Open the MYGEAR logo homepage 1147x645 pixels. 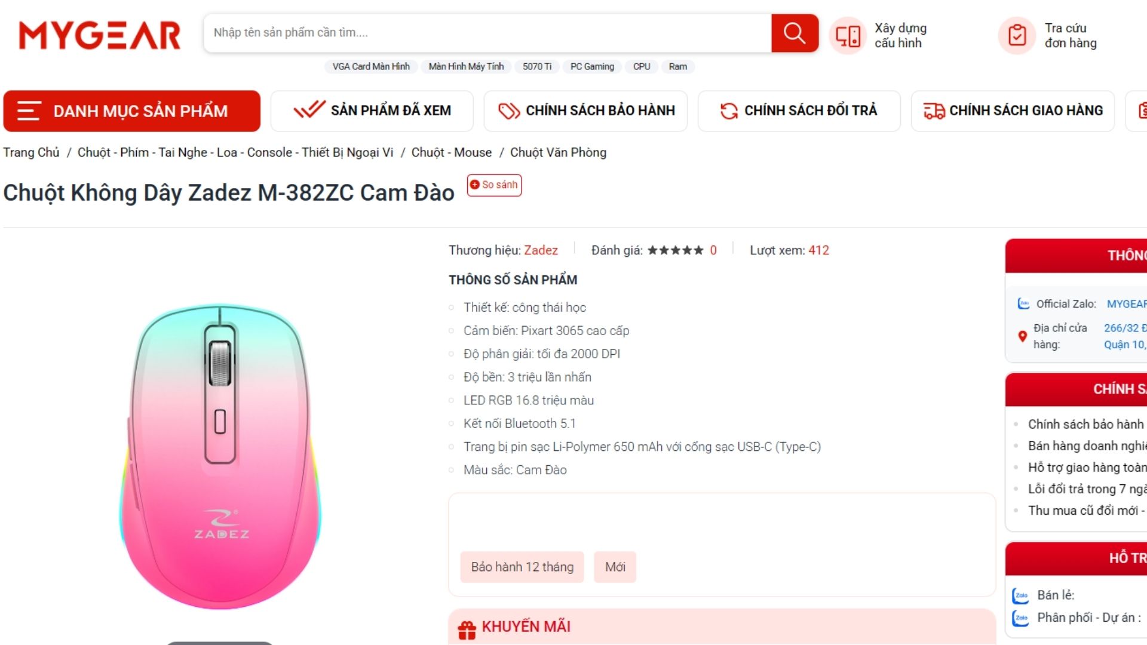[x=100, y=35]
